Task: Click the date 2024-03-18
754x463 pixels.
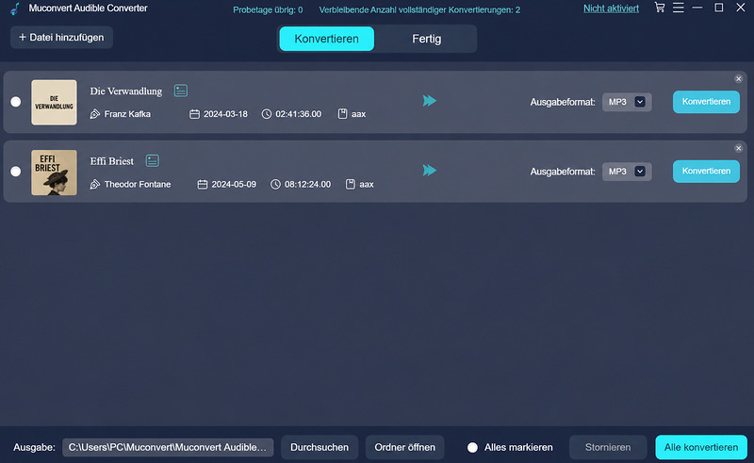Action: click(225, 114)
